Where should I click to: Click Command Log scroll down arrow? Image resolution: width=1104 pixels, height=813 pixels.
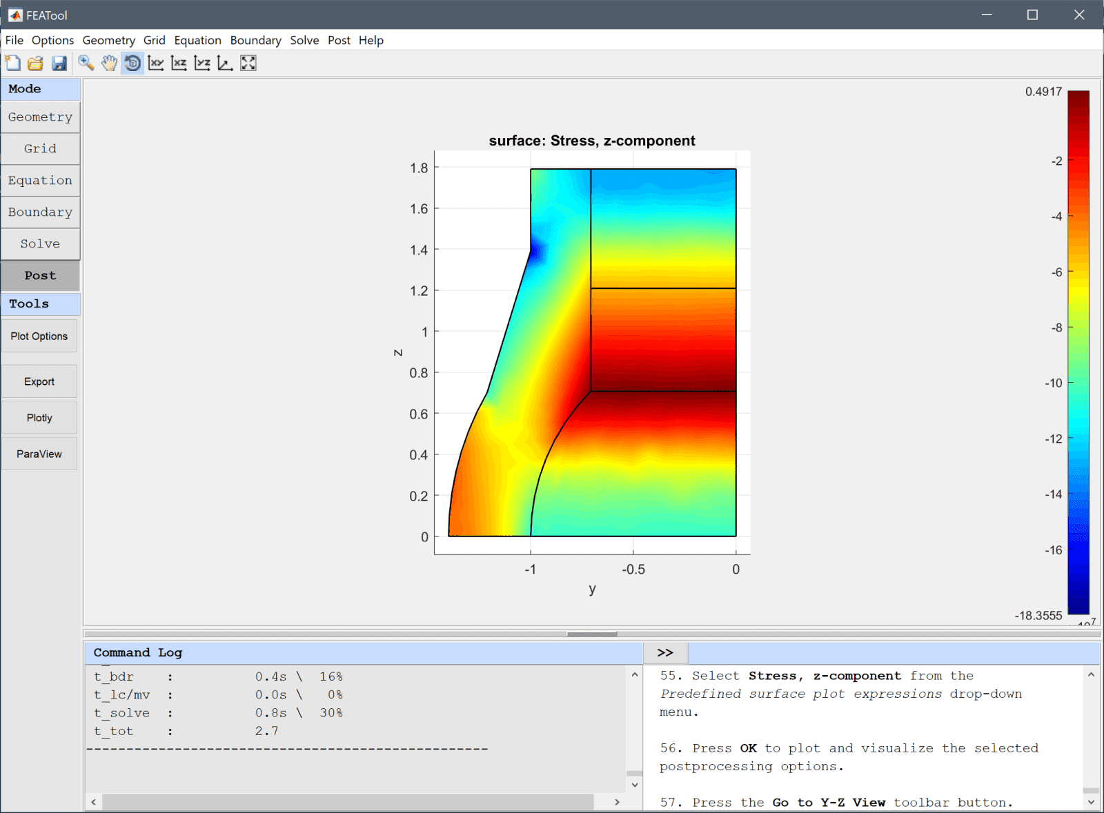pyautogui.click(x=635, y=785)
